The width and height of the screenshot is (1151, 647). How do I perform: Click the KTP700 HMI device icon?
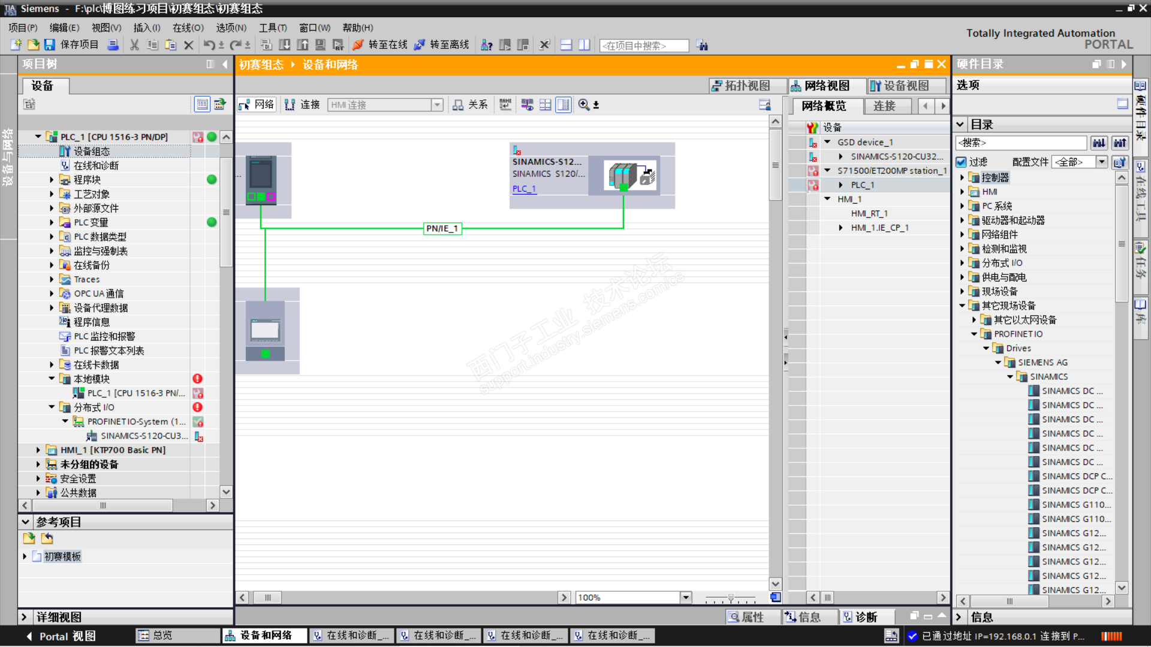266,331
